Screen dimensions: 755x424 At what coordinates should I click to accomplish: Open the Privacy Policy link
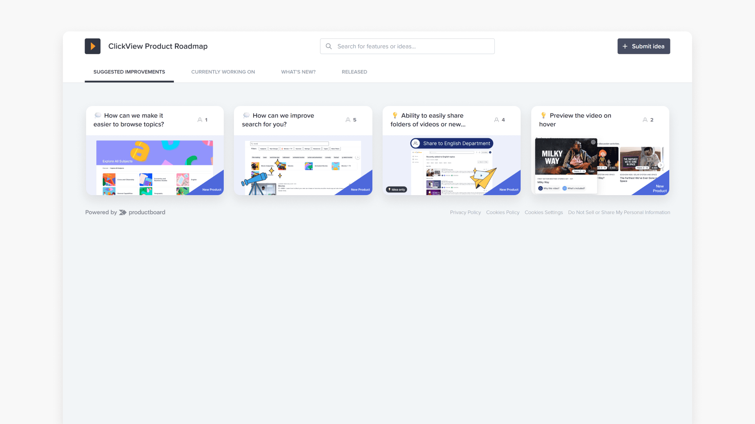[465, 212]
